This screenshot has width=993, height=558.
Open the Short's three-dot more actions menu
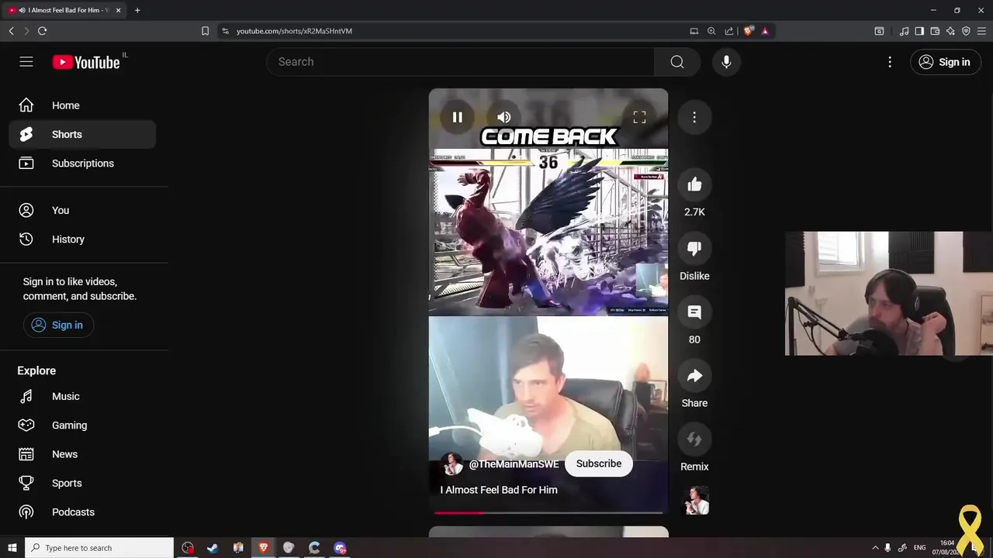coord(694,117)
